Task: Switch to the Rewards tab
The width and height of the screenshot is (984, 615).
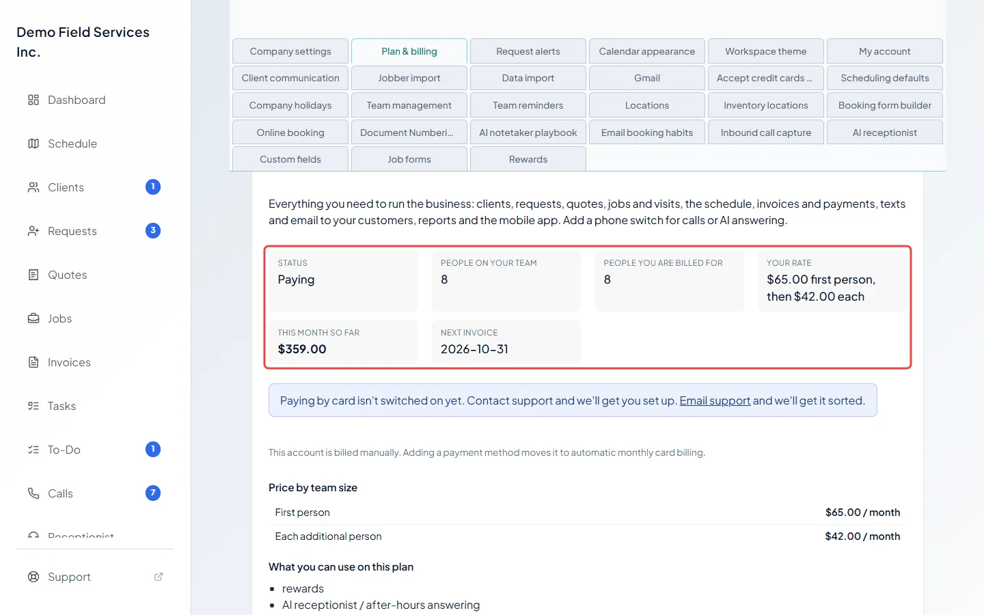Action: point(528,159)
